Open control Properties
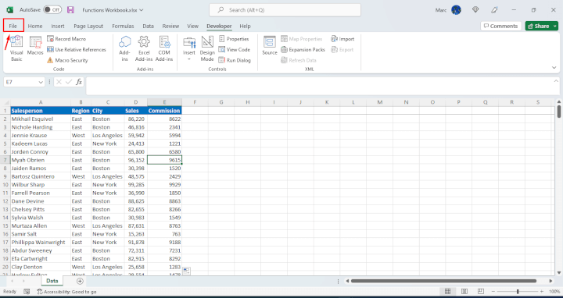Image resolution: width=563 pixels, height=298 pixels. (234, 39)
